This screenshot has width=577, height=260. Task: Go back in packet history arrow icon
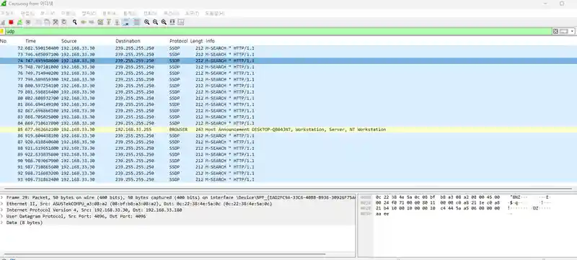(83, 22)
